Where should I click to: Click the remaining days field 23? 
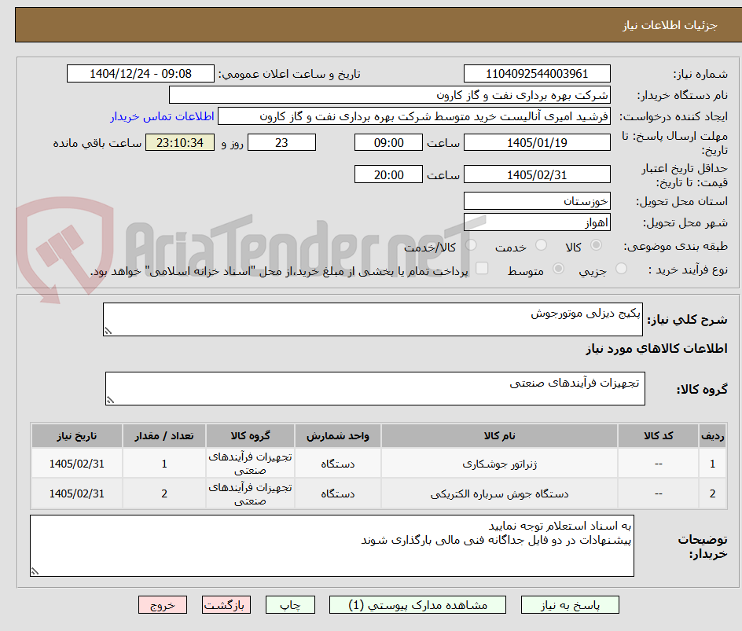pos(281,142)
